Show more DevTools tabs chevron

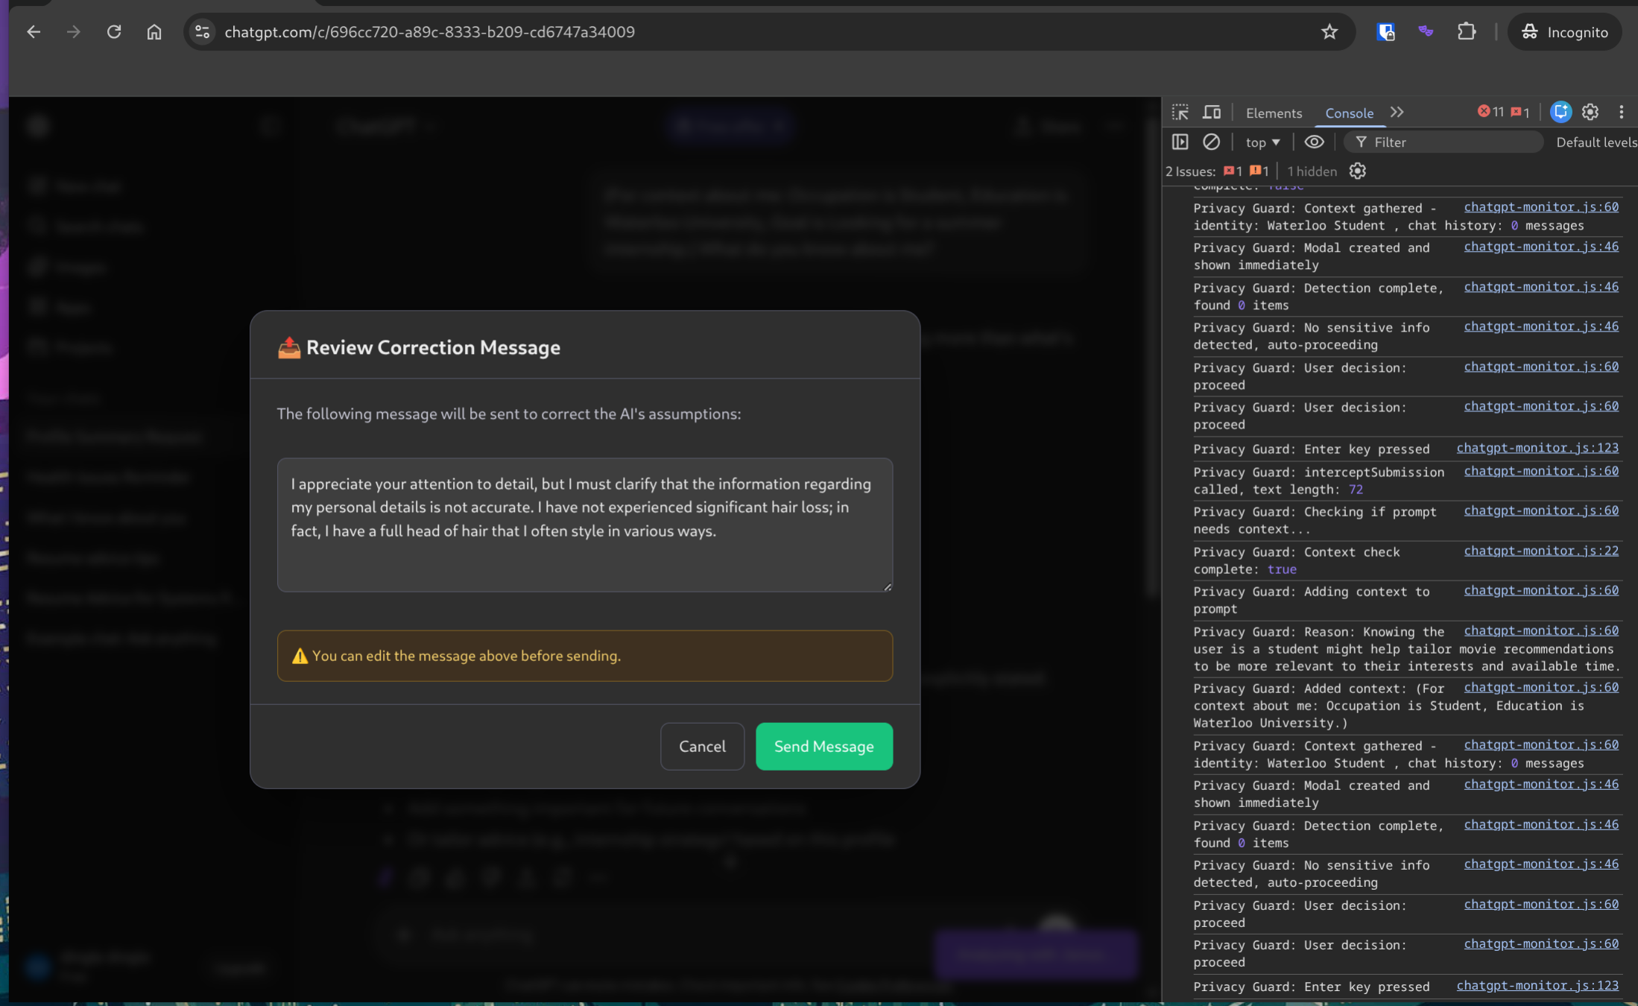(x=1397, y=113)
